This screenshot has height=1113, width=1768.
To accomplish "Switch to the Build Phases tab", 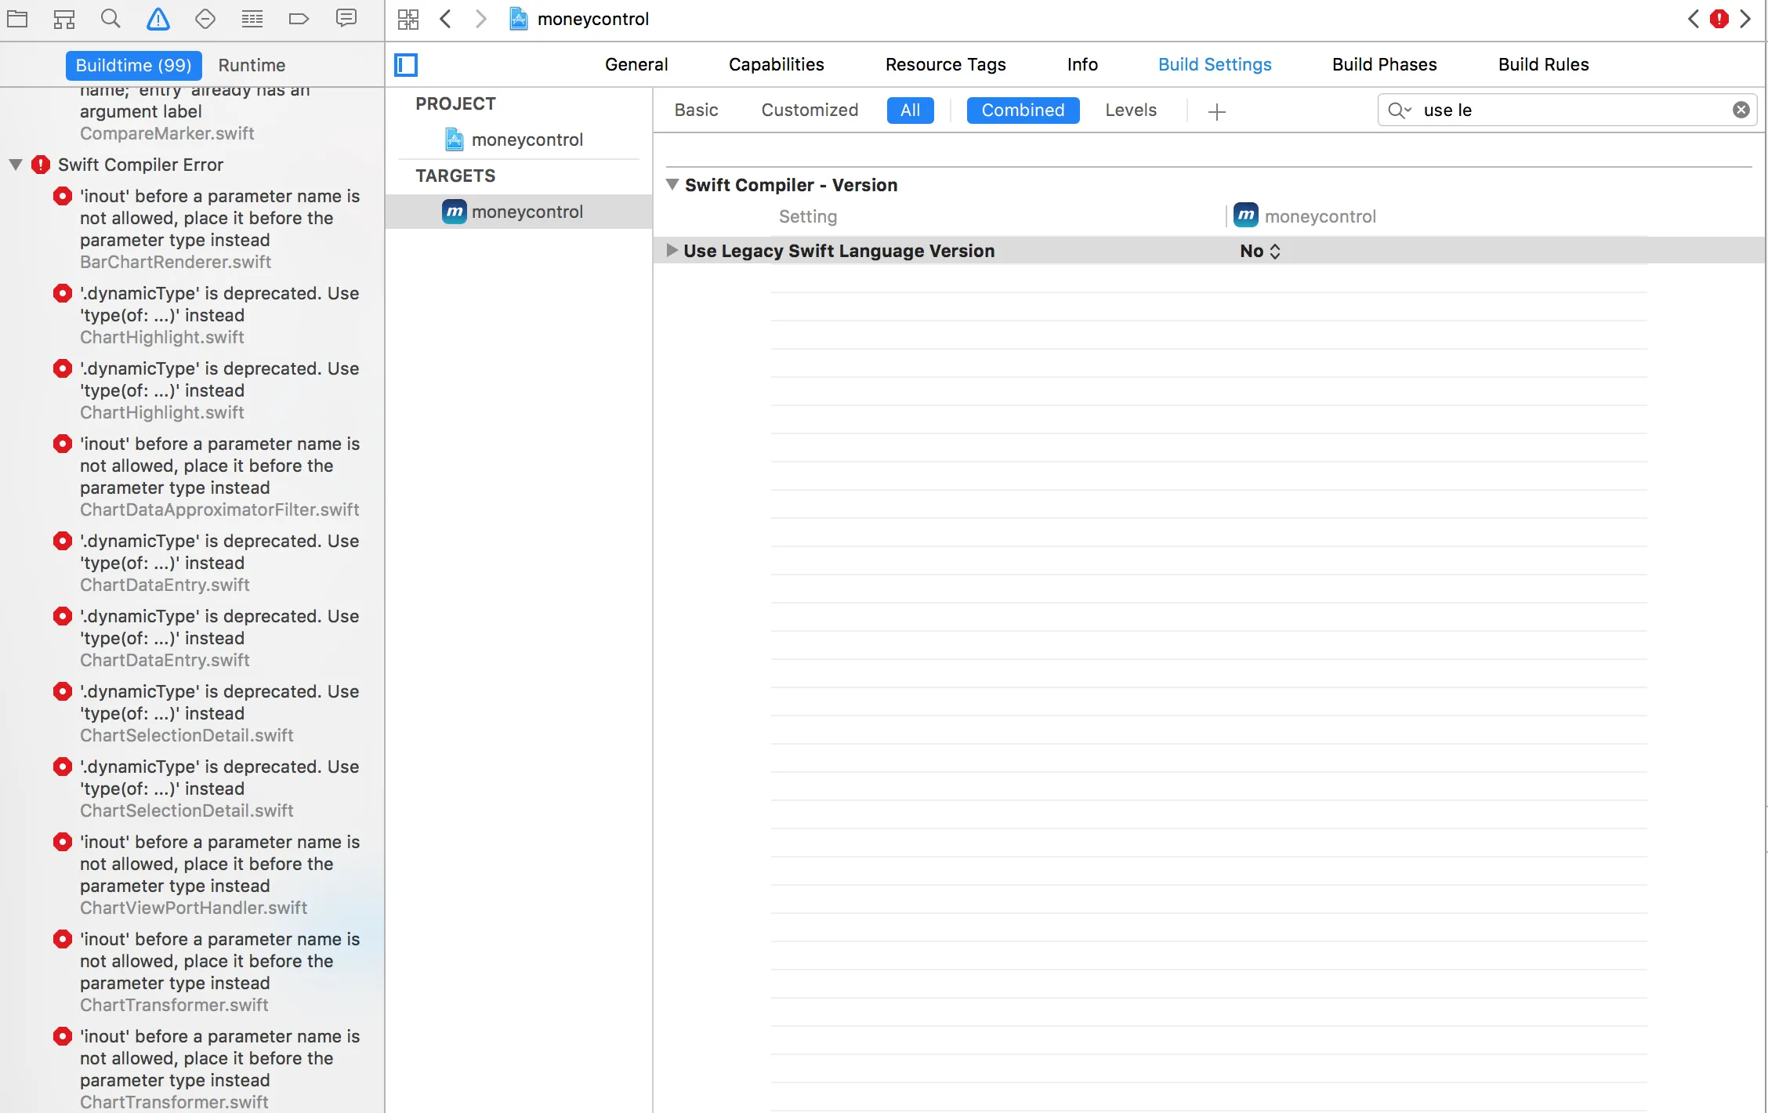I will [x=1384, y=64].
